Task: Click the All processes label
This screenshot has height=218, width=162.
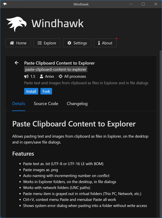Action: click(x=75, y=76)
